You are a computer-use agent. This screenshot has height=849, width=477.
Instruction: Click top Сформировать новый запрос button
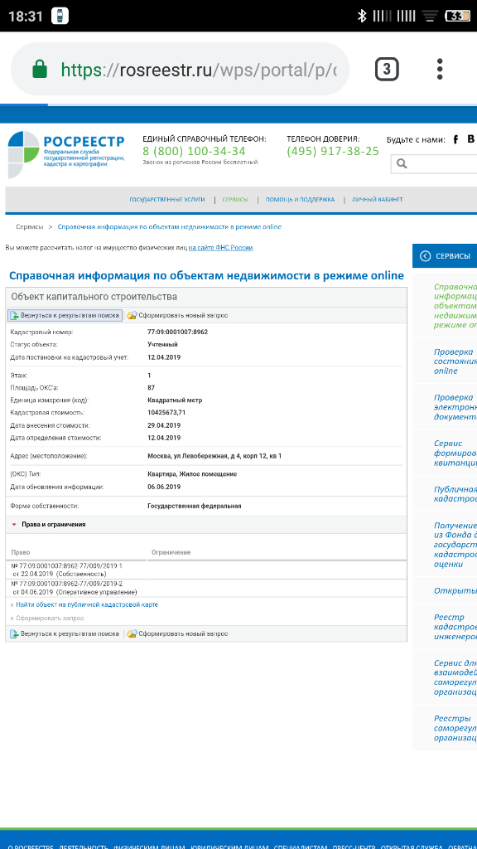[x=177, y=315]
